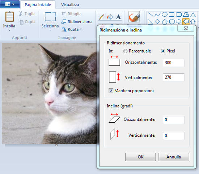Select the Text tool (A)

click(118, 17)
